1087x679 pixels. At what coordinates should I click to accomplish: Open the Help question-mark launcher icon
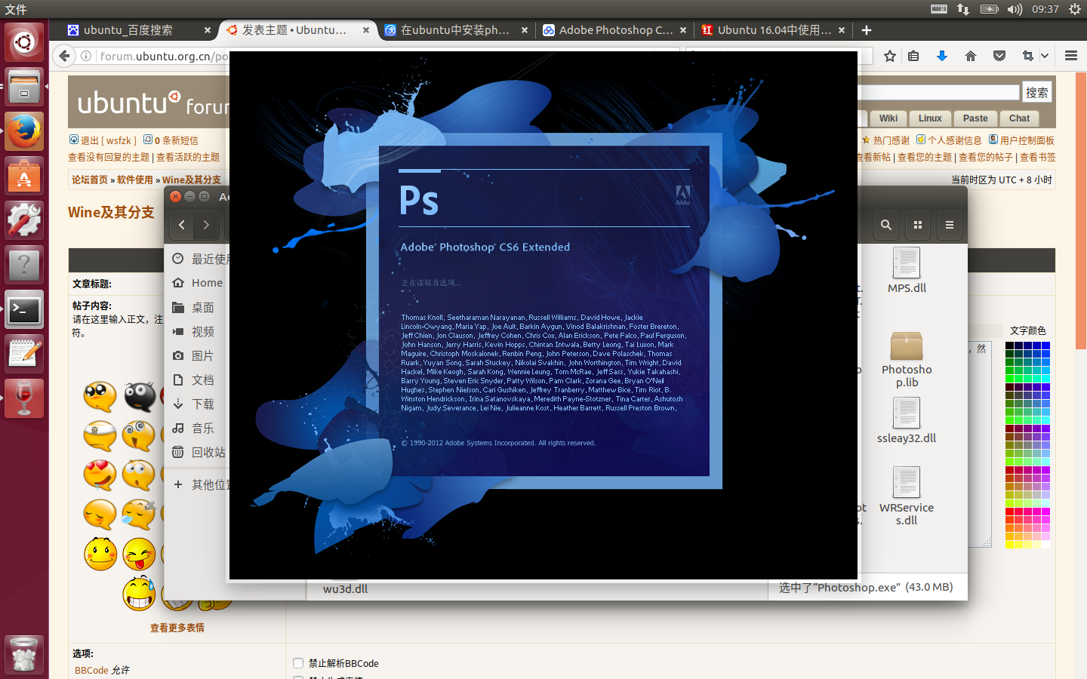point(24,265)
